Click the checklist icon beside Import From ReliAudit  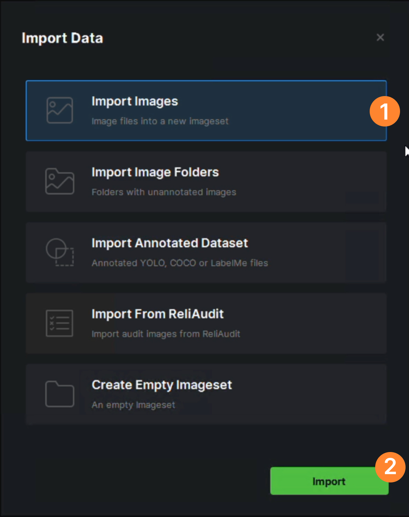[x=59, y=323]
